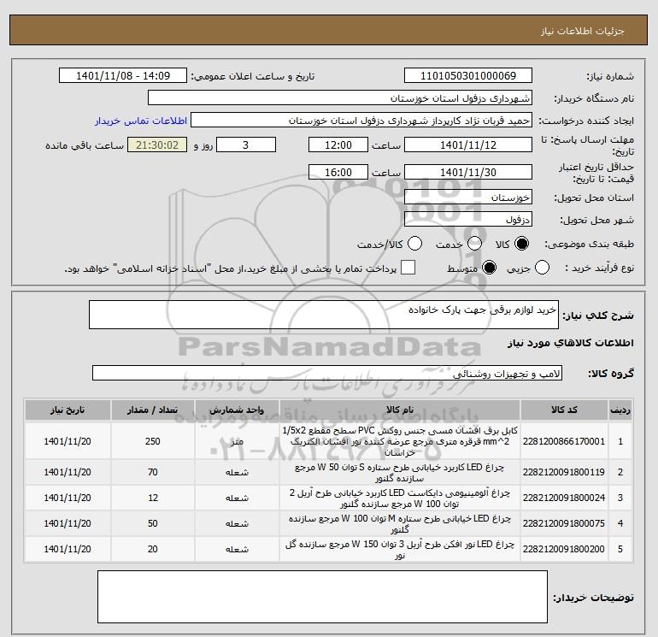Click the چراغ LED طرح ستاره S item name
The height and width of the screenshot is (637, 658).
point(400,472)
